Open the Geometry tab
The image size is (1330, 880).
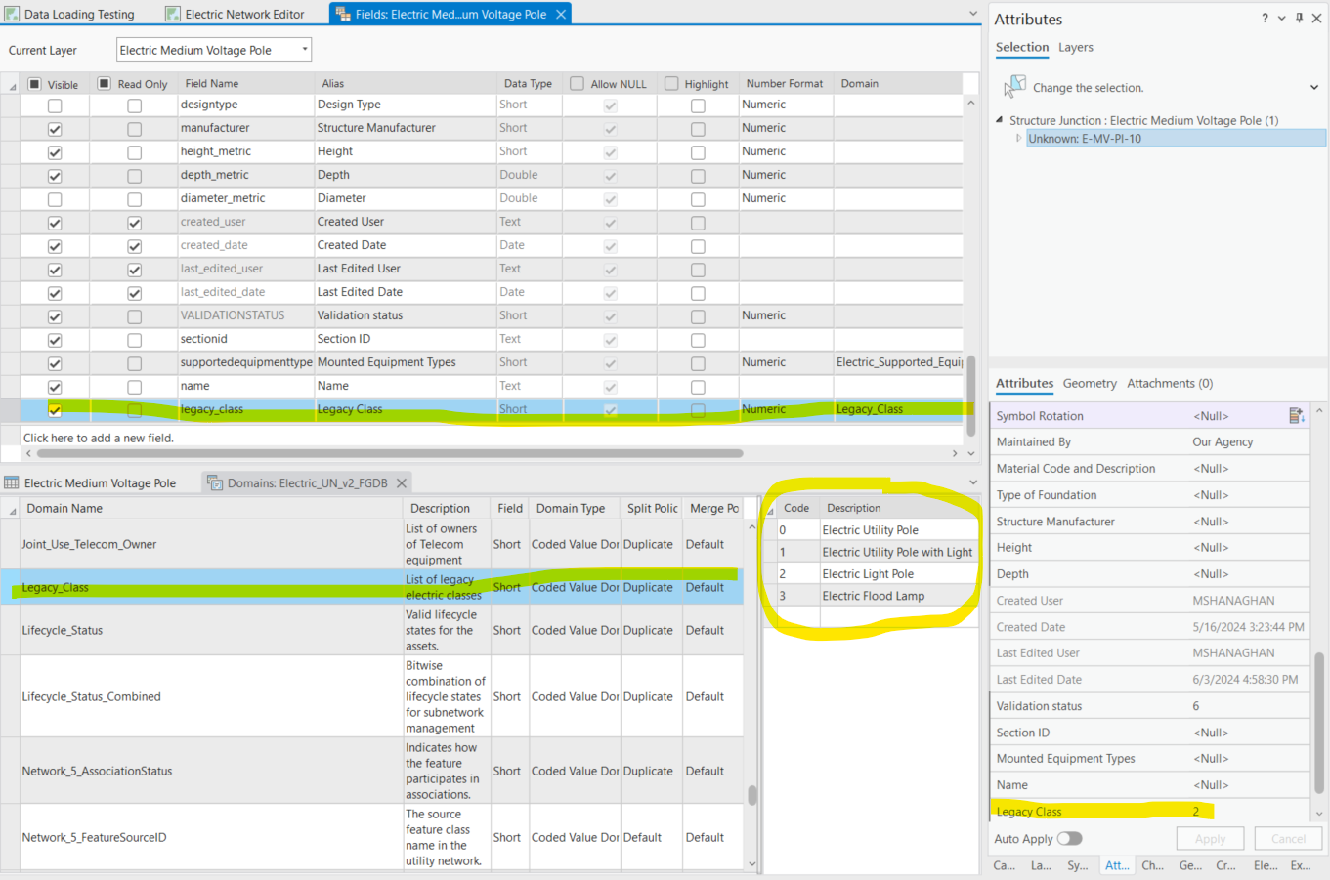(x=1089, y=383)
